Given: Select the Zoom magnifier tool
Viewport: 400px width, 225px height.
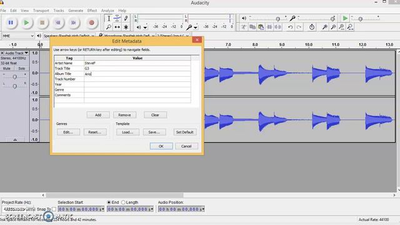Looking at the screenshot, I should pyautogui.click(x=109, y=27).
